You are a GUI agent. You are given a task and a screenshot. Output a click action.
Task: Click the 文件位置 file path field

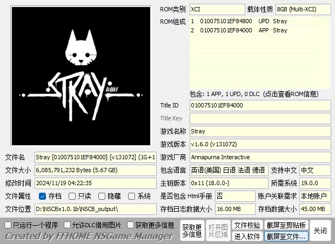(96, 209)
